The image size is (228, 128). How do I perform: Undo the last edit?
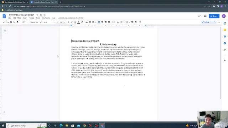(4, 22)
